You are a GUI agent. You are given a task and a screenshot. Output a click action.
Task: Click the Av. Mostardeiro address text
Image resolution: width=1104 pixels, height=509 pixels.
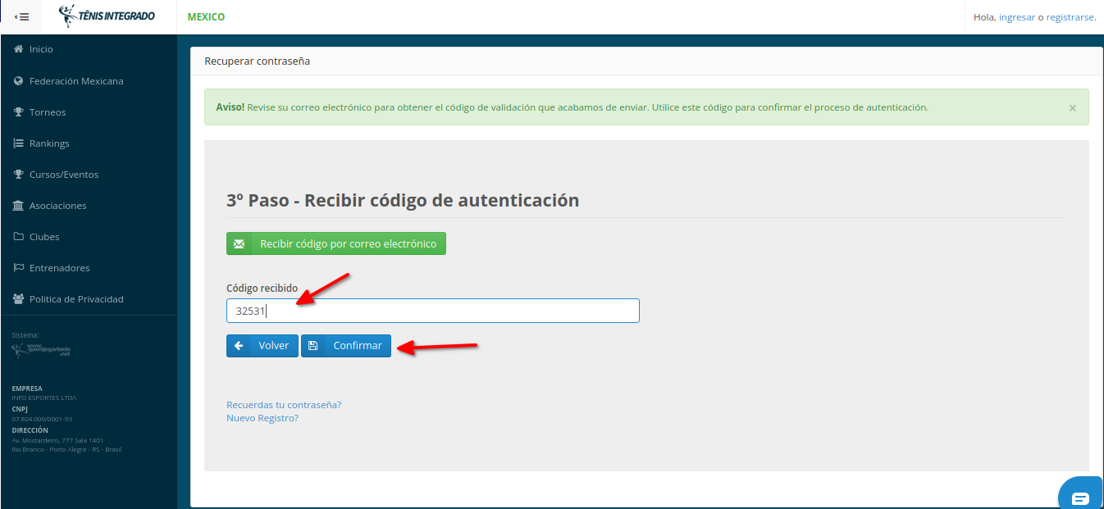(x=57, y=440)
